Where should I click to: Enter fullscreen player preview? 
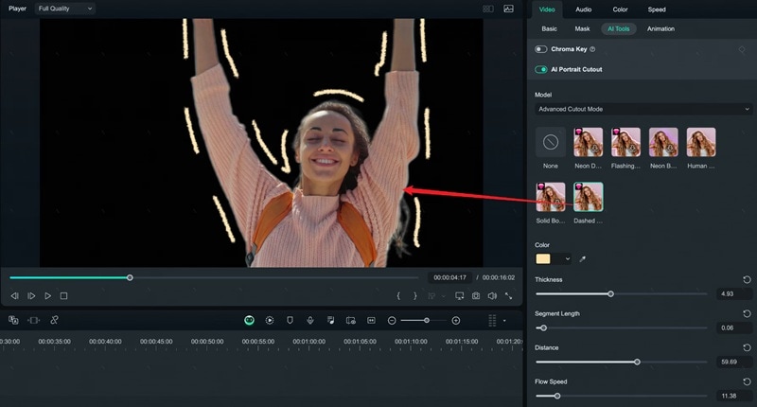click(x=509, y=296)
